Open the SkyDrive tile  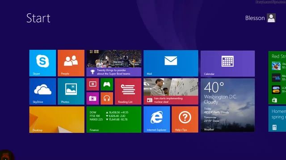(x=42, y=91)
